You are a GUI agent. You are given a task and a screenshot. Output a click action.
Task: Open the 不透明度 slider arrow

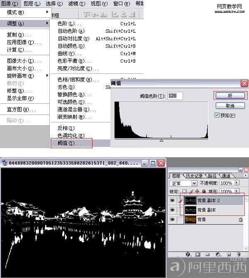click(237, 183)
